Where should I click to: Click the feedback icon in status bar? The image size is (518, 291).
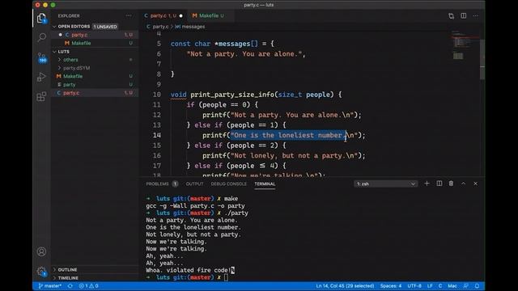click(466, 286)
